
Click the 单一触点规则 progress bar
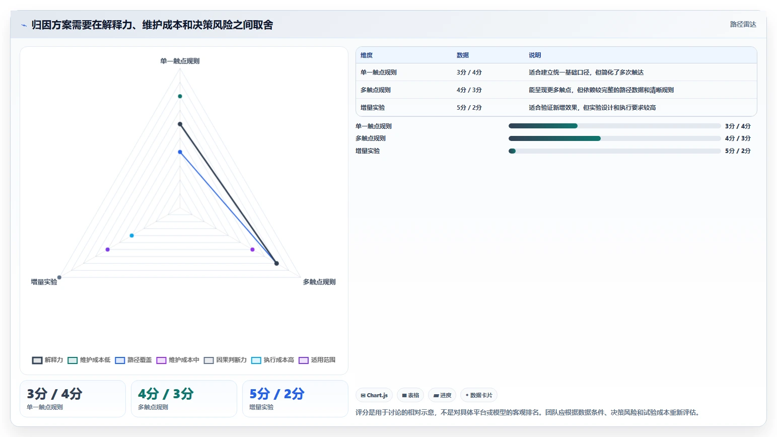coord(615,126)
